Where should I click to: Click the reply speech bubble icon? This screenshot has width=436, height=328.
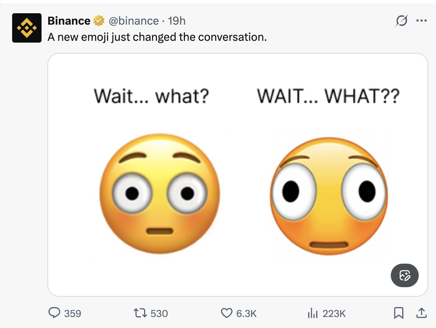[55, 313]
